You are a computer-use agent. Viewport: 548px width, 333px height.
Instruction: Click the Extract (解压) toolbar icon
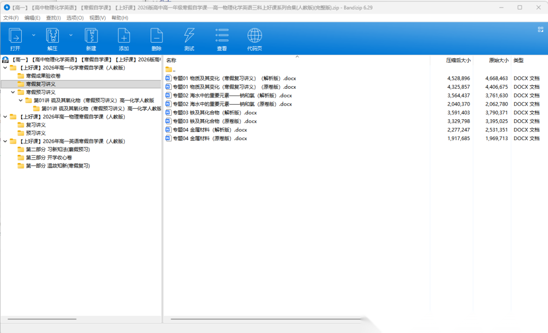pyautogui.click(x=52, y=36)
